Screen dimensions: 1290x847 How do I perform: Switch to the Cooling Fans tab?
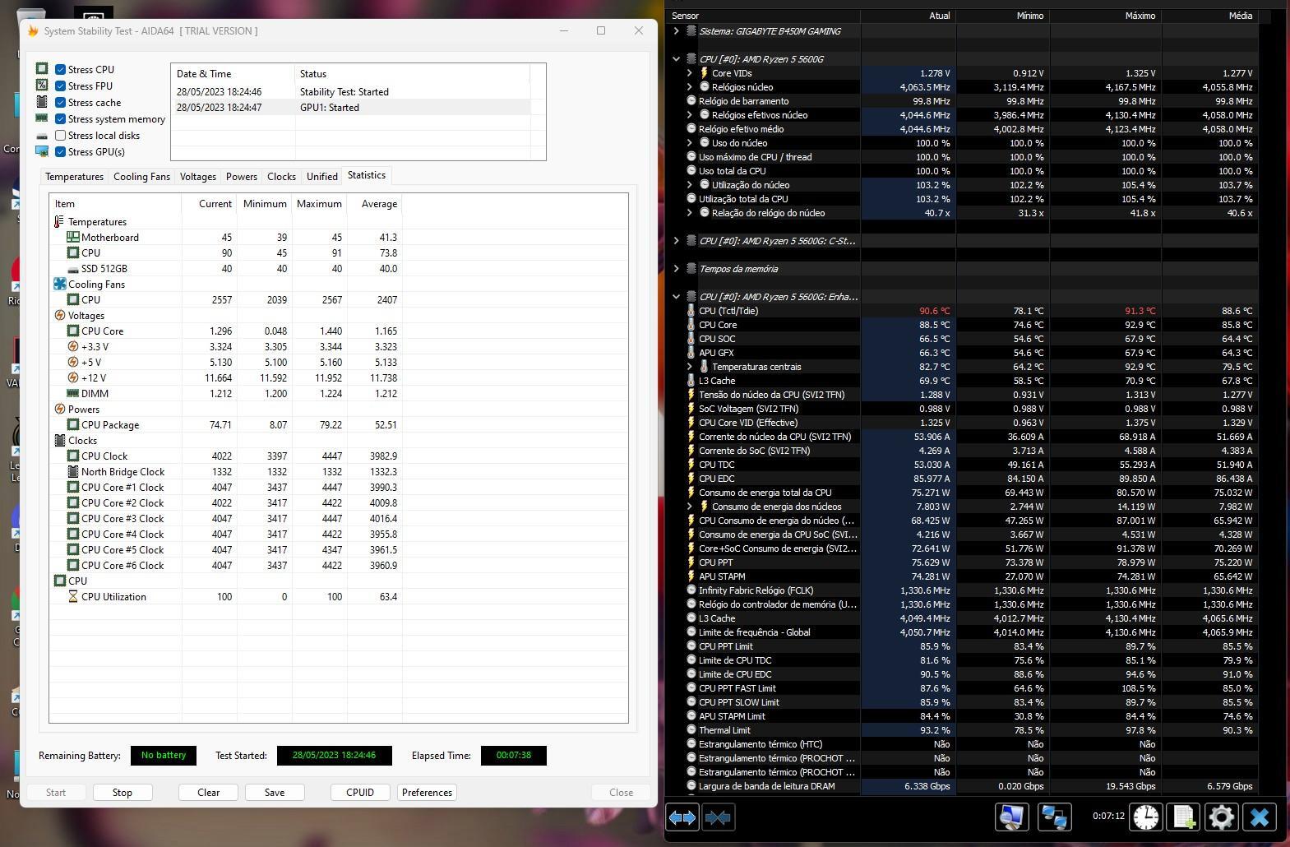coord(141,177)
